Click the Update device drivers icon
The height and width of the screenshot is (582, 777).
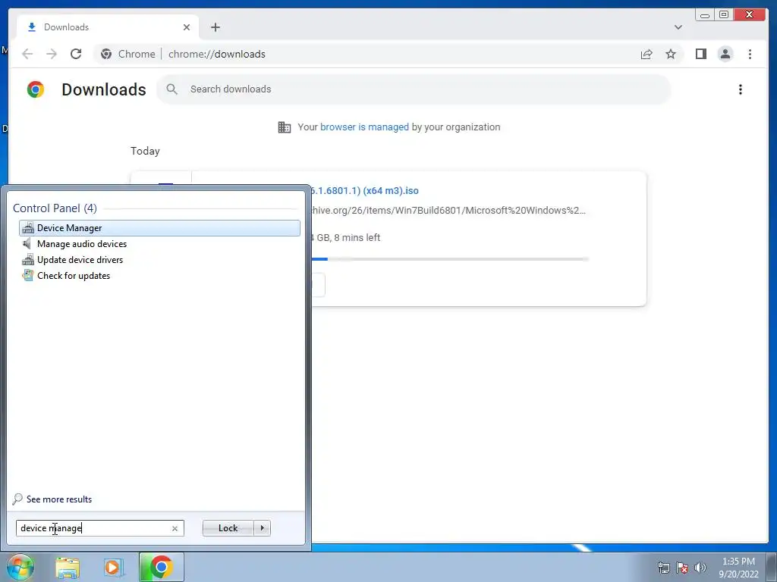[28, 260]
